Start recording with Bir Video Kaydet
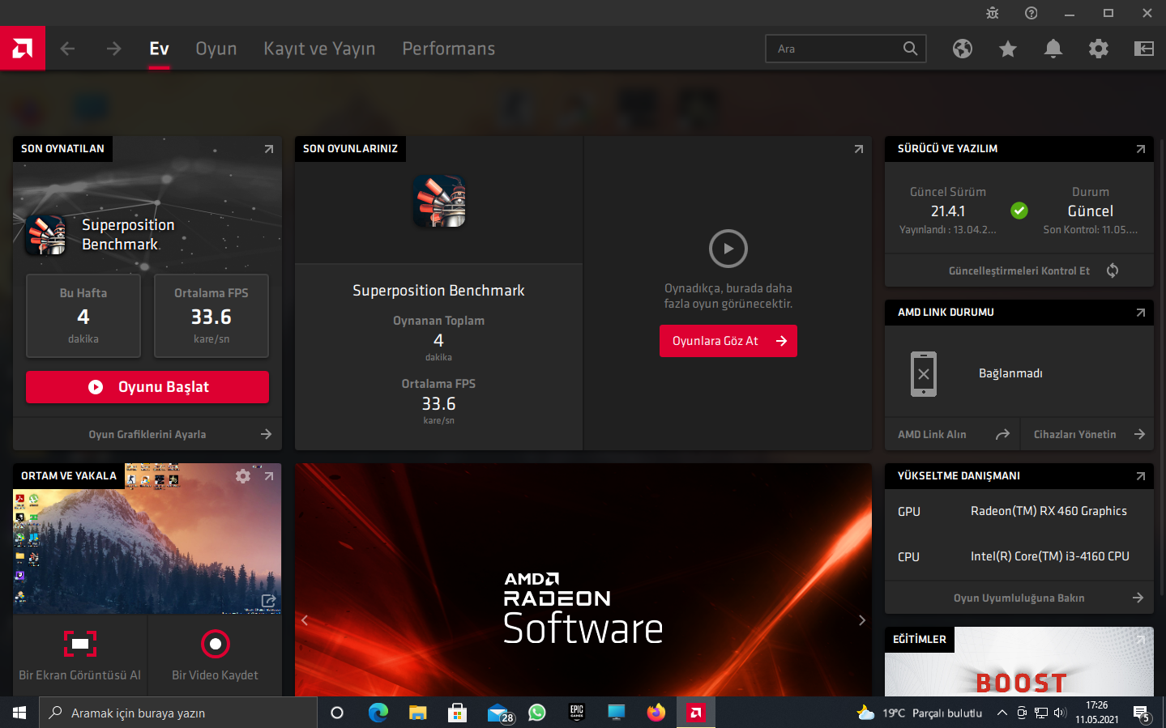 216,654
